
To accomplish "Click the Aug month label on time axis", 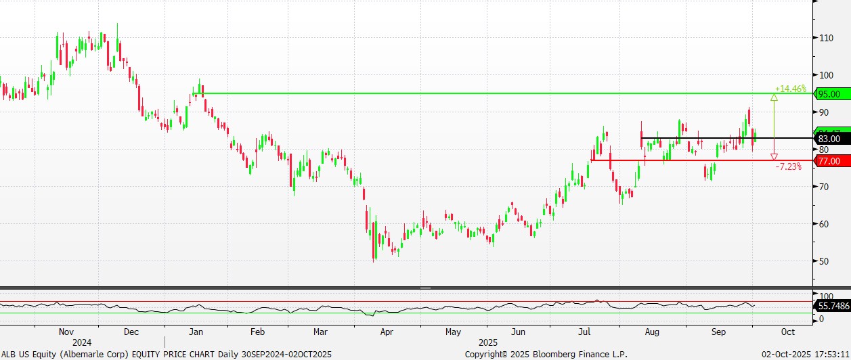I will pos(652,332).
